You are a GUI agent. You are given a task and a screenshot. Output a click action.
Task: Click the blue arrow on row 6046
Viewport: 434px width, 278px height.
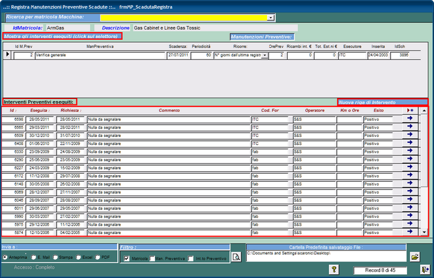pyautogui.click(x=410, y=199)
